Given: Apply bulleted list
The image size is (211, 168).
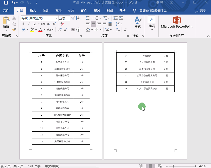Looking at the screenshot, I should [x=88, y=18].
